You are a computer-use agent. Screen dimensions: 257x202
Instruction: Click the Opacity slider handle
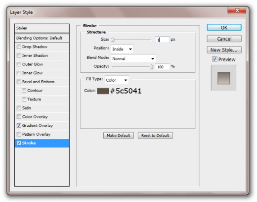(x=151, y=67)
